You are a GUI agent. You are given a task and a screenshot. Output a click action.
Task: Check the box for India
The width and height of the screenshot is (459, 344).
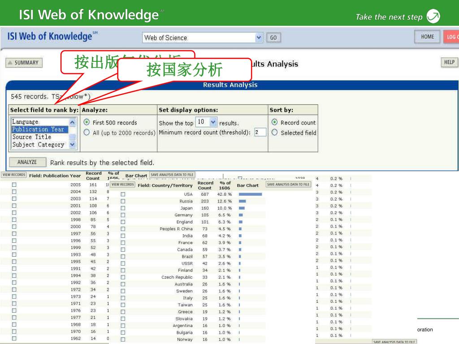point(123,236)
